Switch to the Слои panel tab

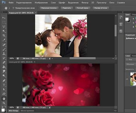pyautogui.click(x=128, y=56)
